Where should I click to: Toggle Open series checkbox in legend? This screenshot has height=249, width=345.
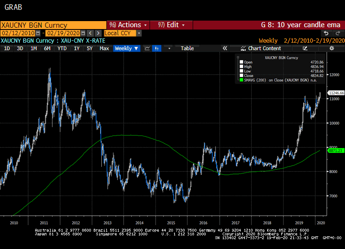[x=241, y=62]
